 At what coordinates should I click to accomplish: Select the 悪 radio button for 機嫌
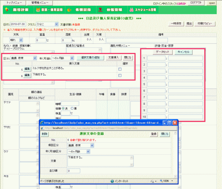click(72, 108)
